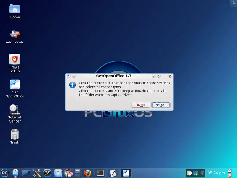Image resolution: width=237 pixels, height=178 pixels.
Task: Open the info notifications tray icon
Action: [x=202, y=173]
